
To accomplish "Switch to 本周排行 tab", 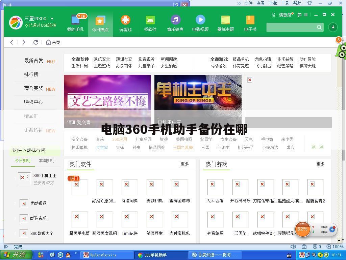I will [x=47, y=160].
